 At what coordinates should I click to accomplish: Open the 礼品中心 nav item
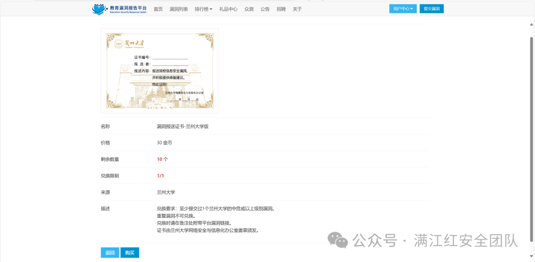228,9
